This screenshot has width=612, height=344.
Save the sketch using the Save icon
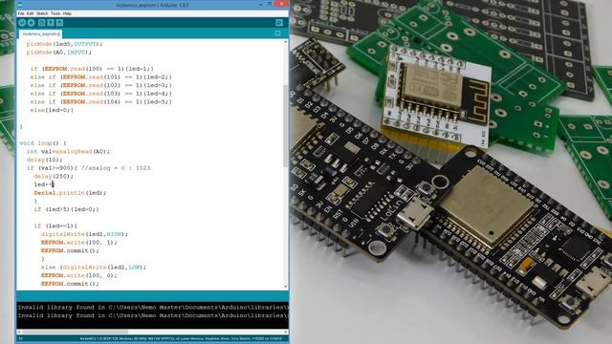point(59,23)
